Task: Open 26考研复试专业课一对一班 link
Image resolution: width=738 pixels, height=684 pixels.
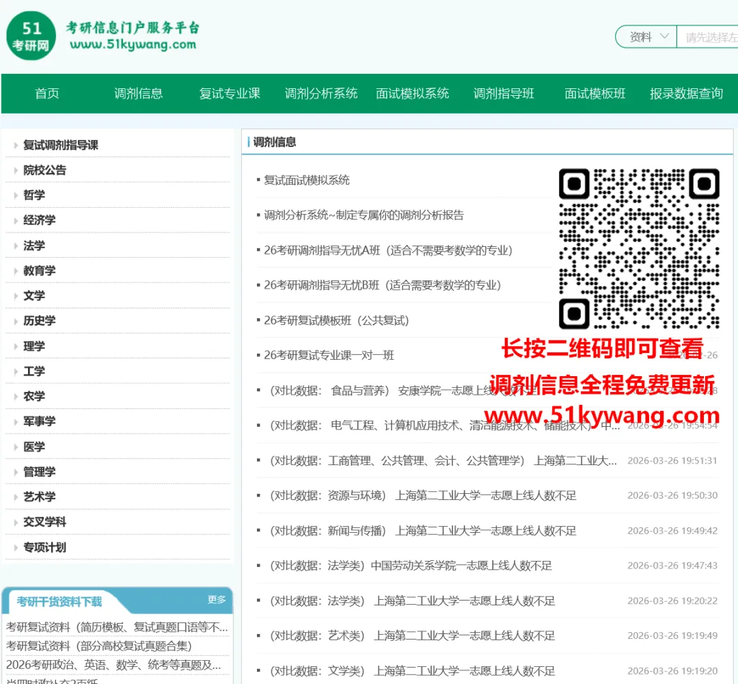Action: point(329,355)
